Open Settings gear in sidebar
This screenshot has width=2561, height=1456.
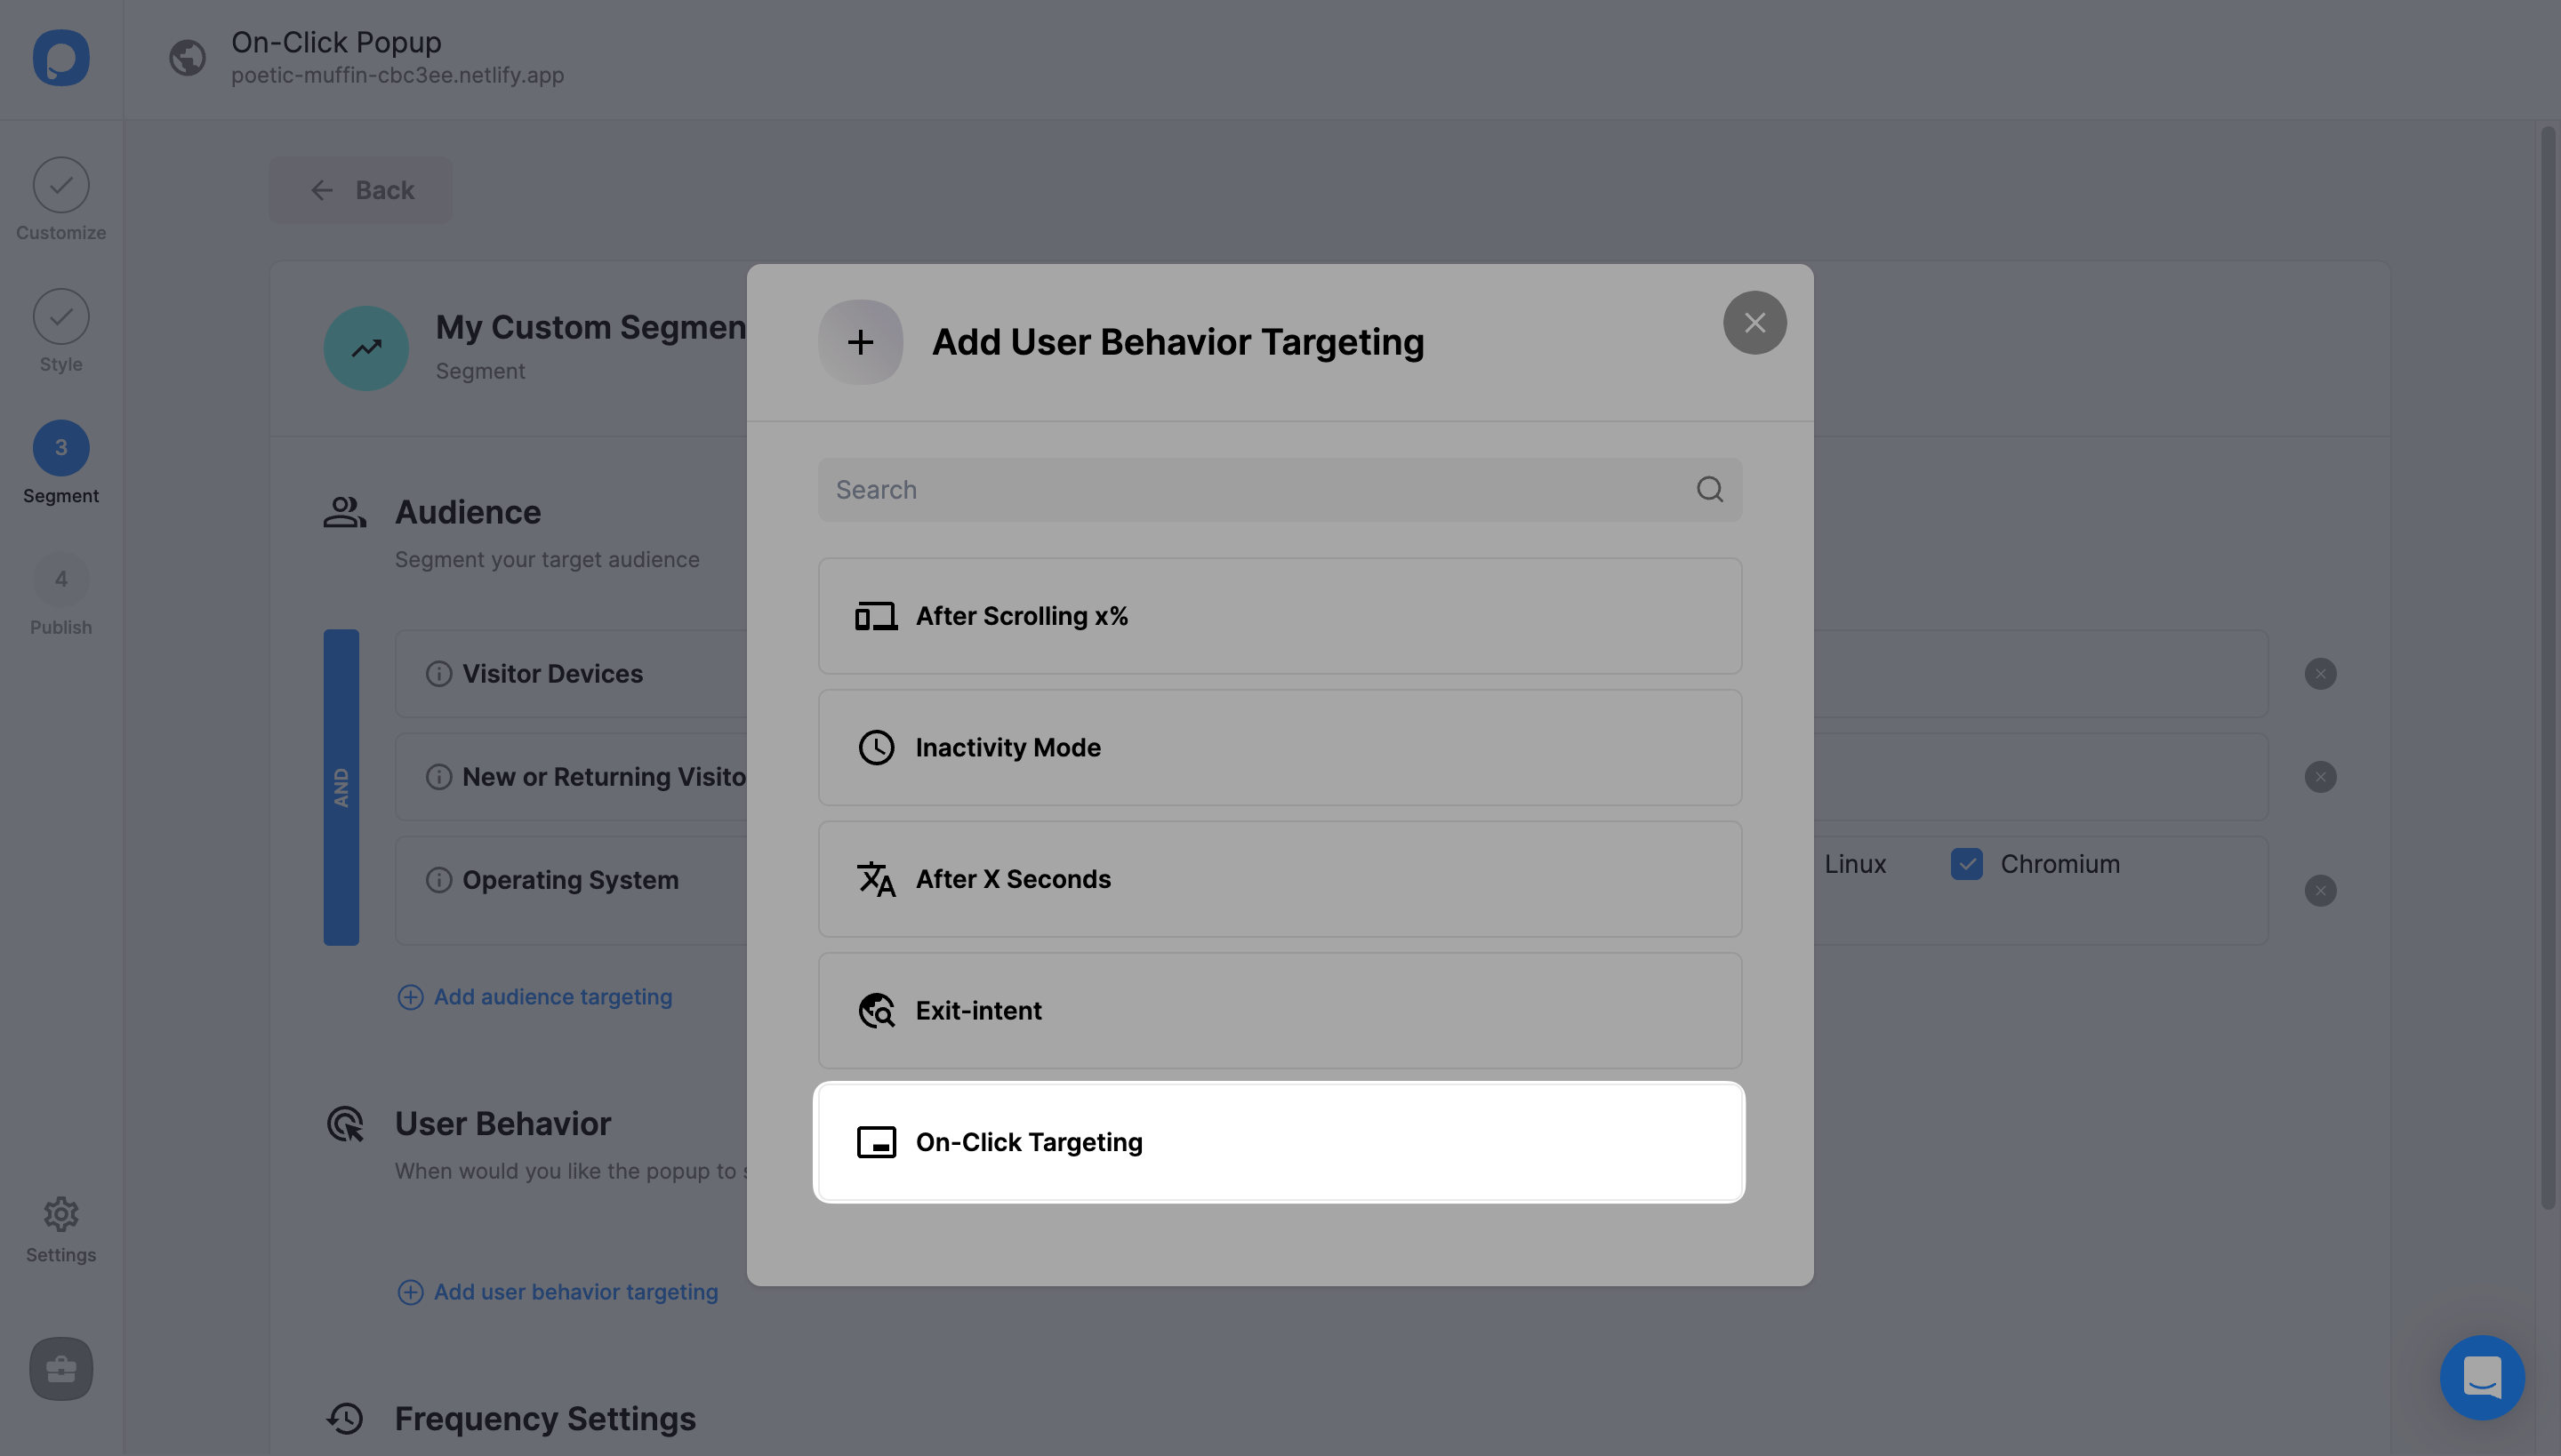click(x=61, y=1215)
